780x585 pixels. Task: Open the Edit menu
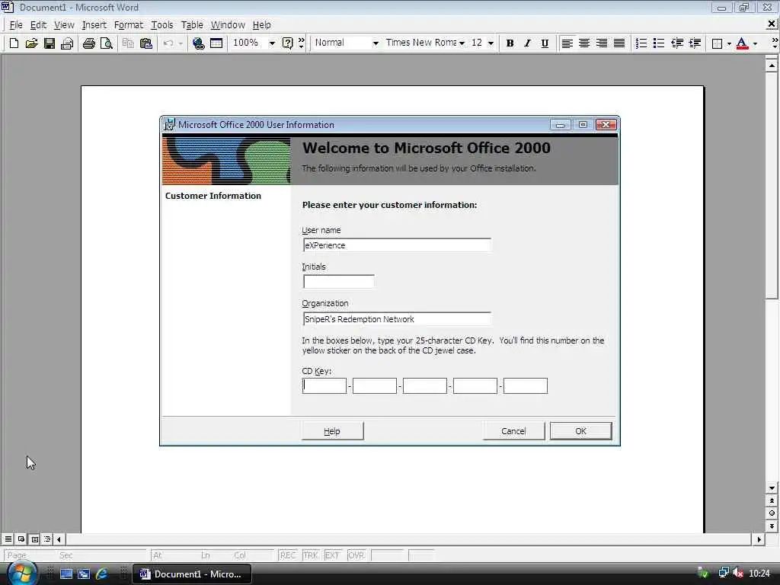(x=38, y=25)
